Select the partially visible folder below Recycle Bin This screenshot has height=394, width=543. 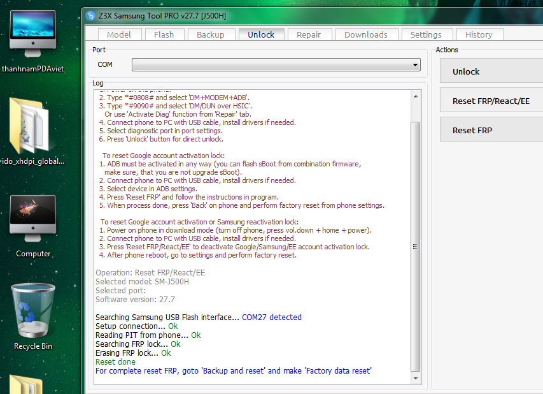click(26, 384)
